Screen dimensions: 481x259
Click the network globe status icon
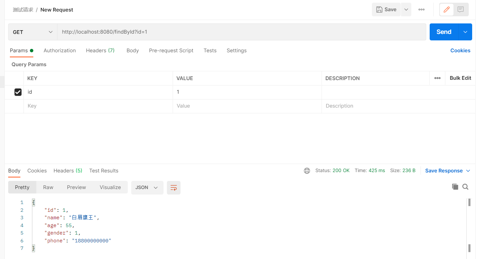[307, 171]
